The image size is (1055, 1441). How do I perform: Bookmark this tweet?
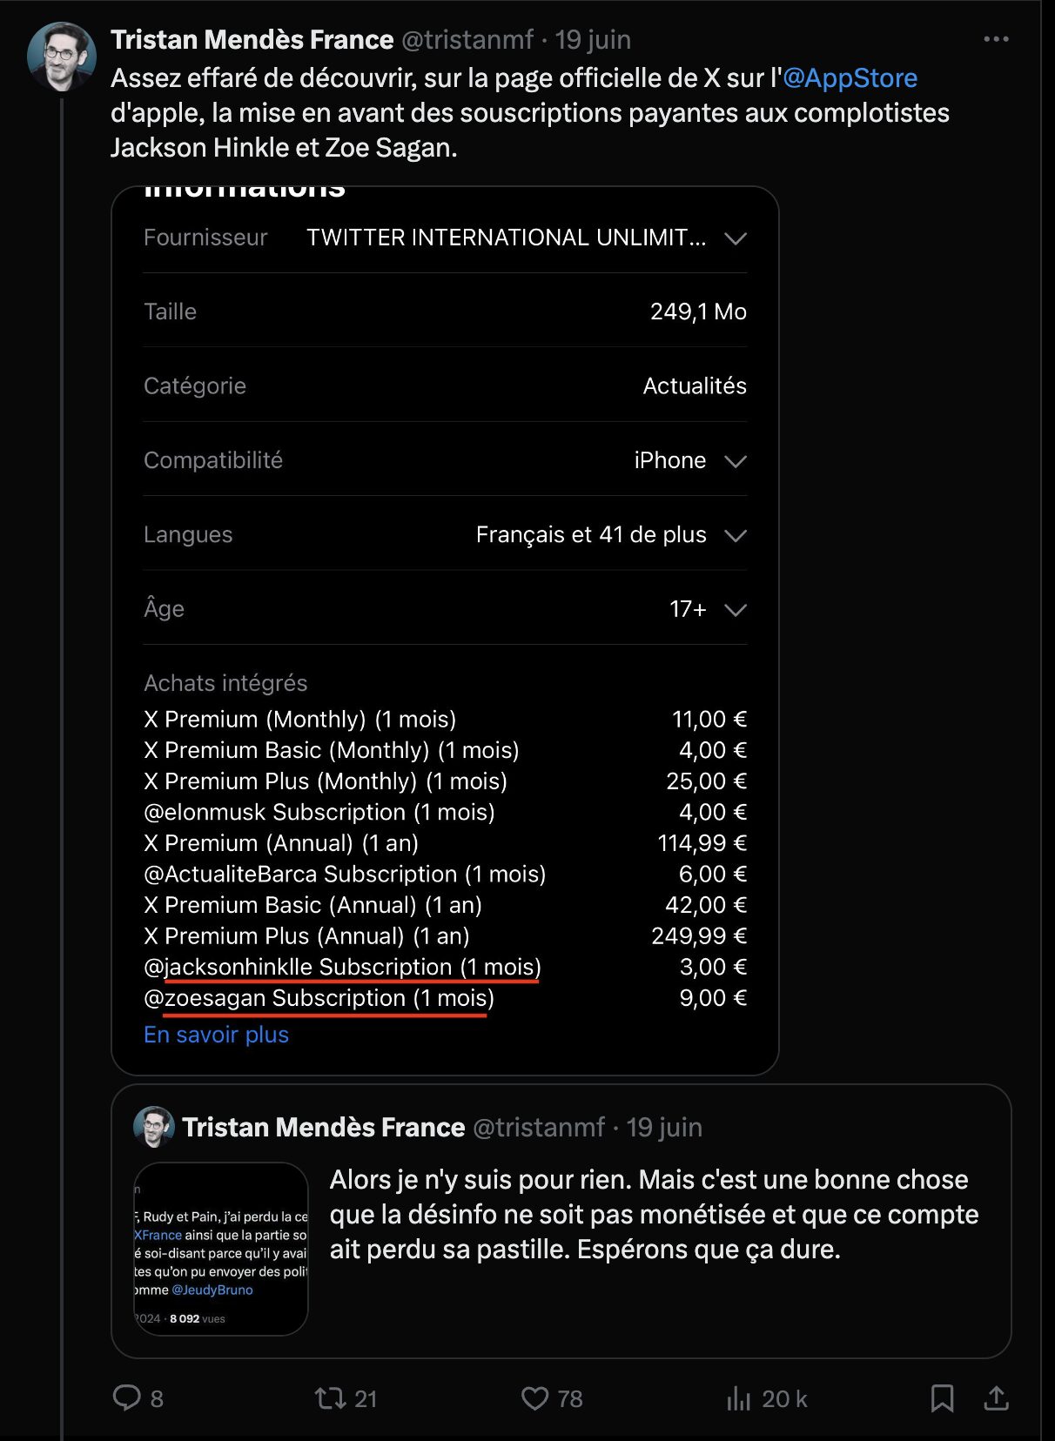[942, 1398]
